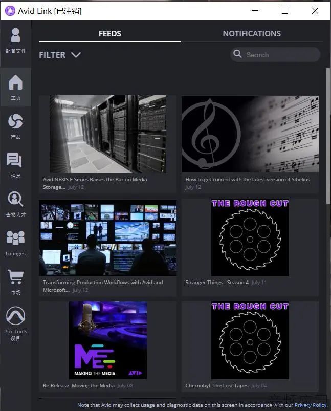331x411 pixels.
Task: Open the Lounges people icon
Action: 15,237
